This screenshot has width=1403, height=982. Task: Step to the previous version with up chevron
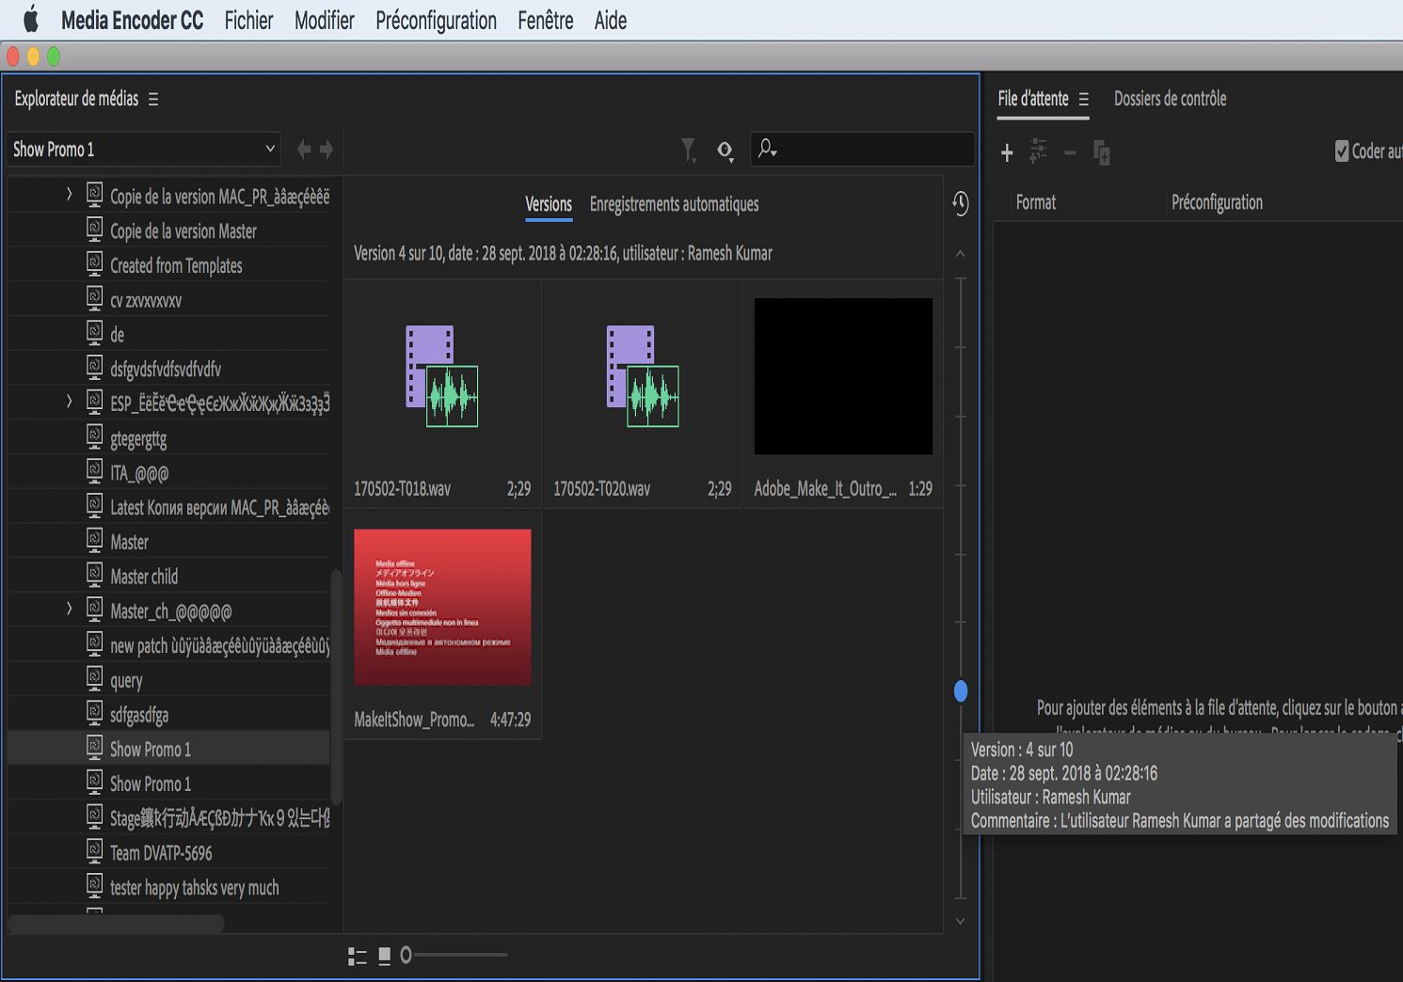pyautogui.click(x=960, y=254)
